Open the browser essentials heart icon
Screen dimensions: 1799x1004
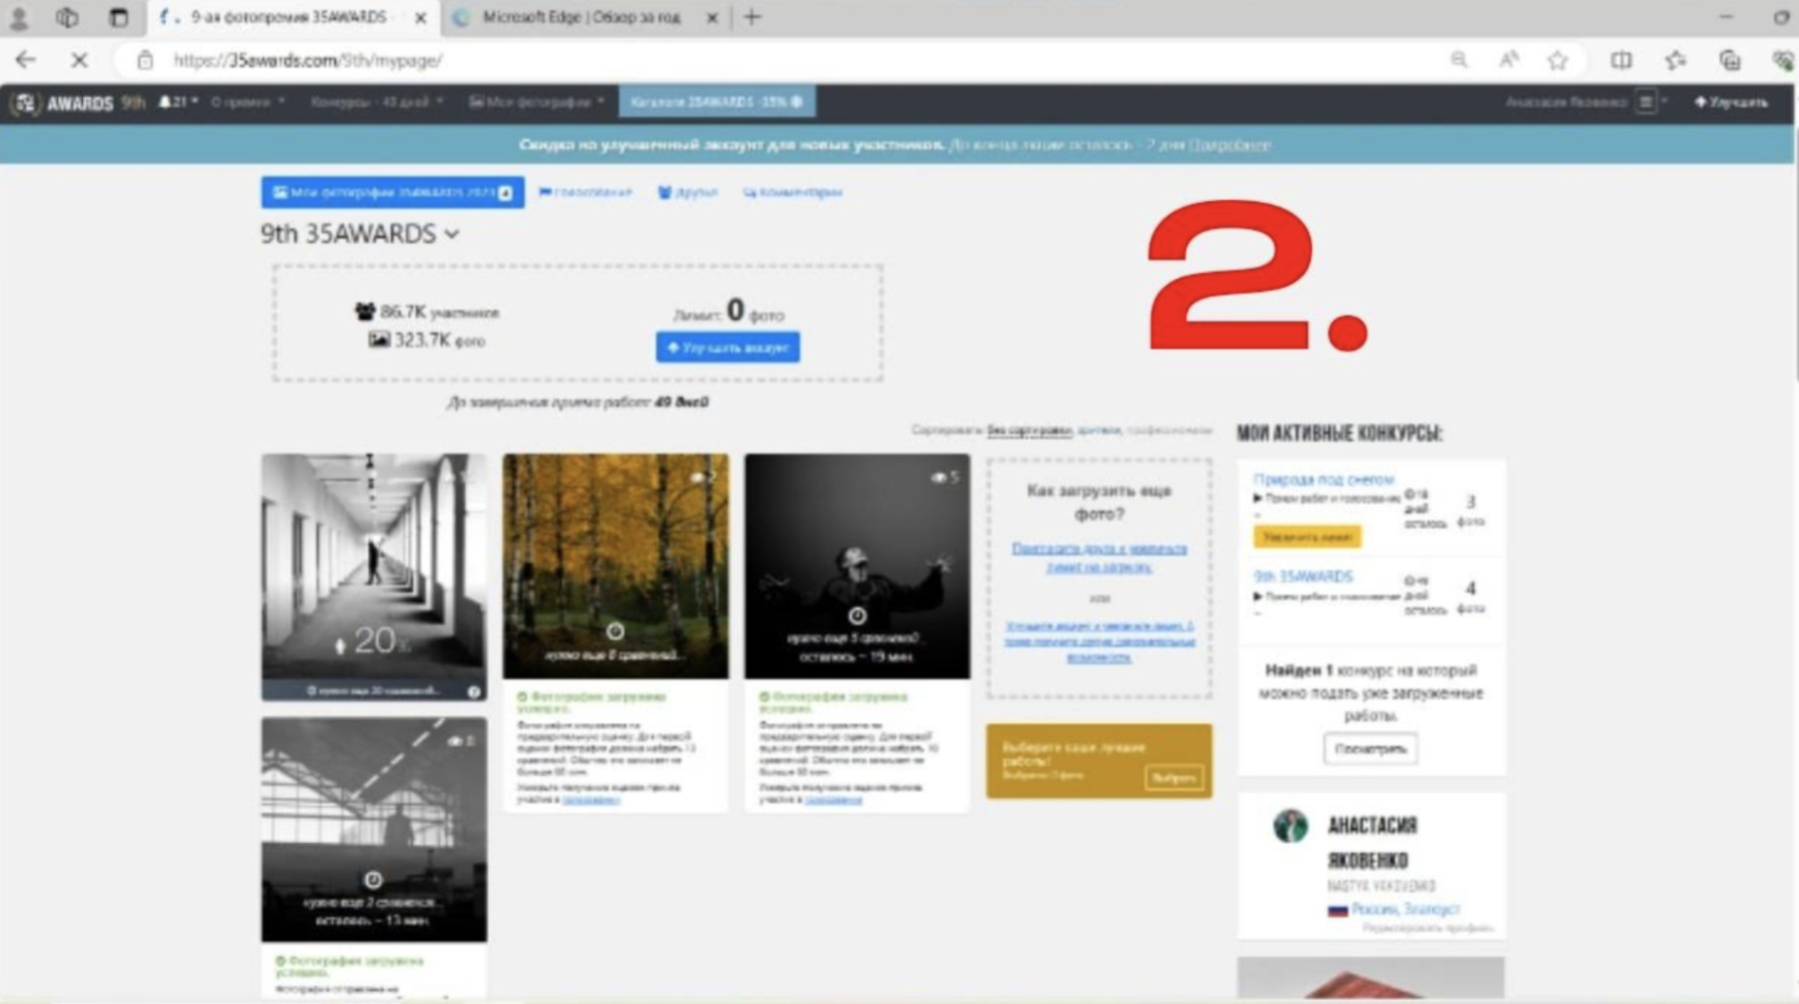(1783, 61)
